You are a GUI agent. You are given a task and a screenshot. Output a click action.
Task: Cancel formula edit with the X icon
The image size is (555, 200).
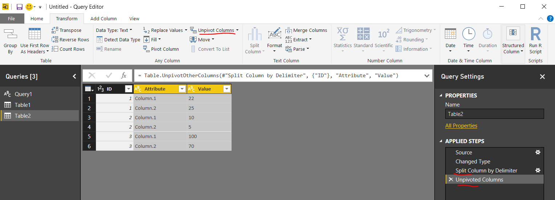point(92,75)
